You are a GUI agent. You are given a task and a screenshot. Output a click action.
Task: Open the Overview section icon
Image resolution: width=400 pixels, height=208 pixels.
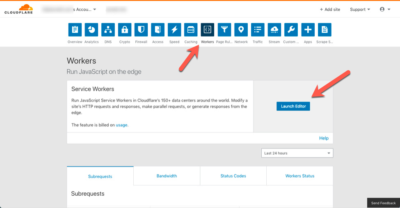click(x=75, y=30)
